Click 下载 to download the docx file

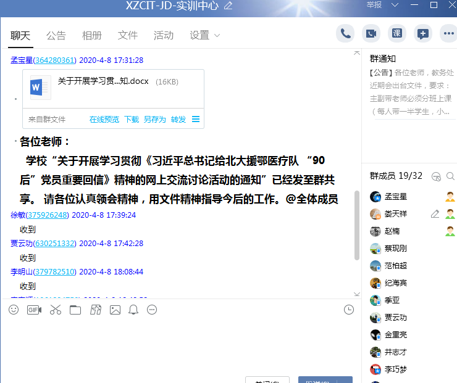pos(132,120)
